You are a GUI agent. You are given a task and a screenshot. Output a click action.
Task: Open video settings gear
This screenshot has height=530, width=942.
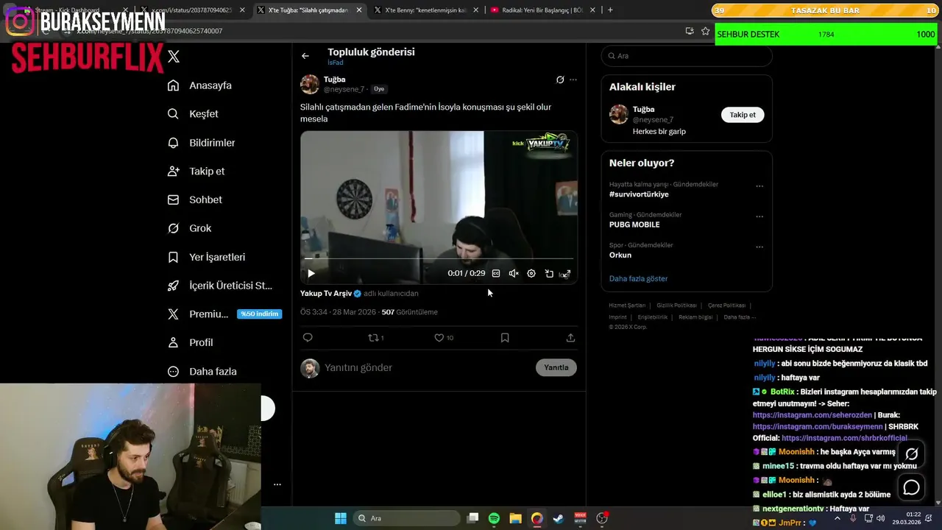pos(531,273)
